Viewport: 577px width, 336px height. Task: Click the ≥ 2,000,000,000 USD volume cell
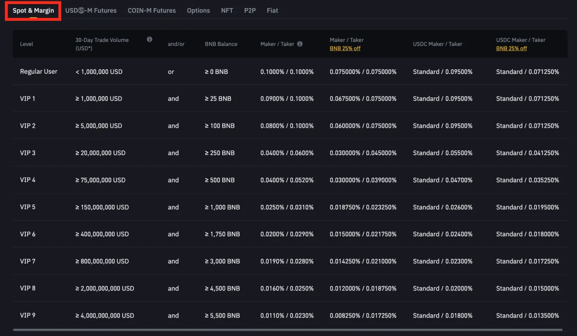105,288
